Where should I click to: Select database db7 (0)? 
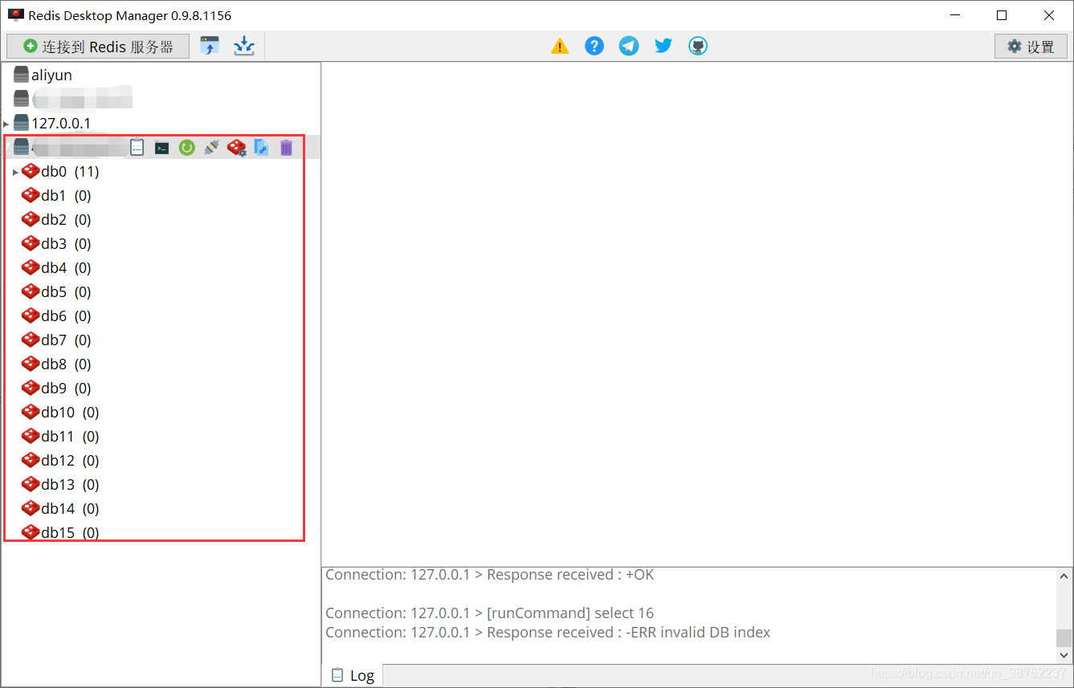[x=66, y=340]
